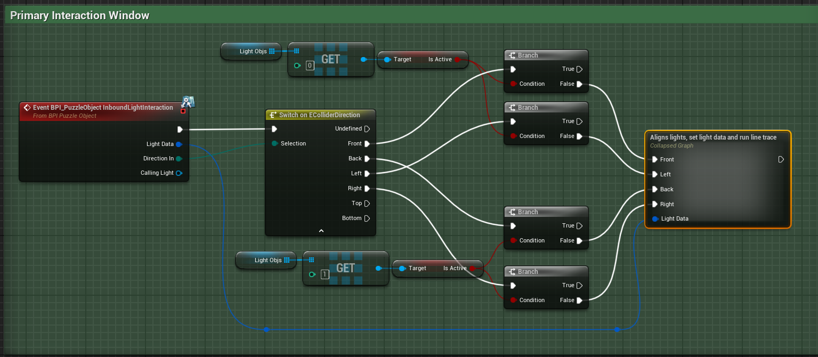The width and height of the screenshot is (818, 357).
Task: Click the exec output pin of the collapsed graph node
Action: tap(781, 159)
